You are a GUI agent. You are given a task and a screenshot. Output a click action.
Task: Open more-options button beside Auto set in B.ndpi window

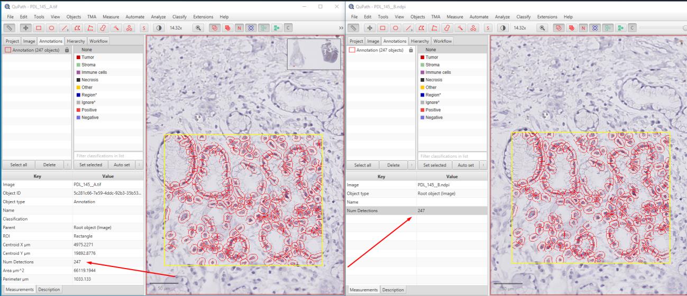[484, 165]
